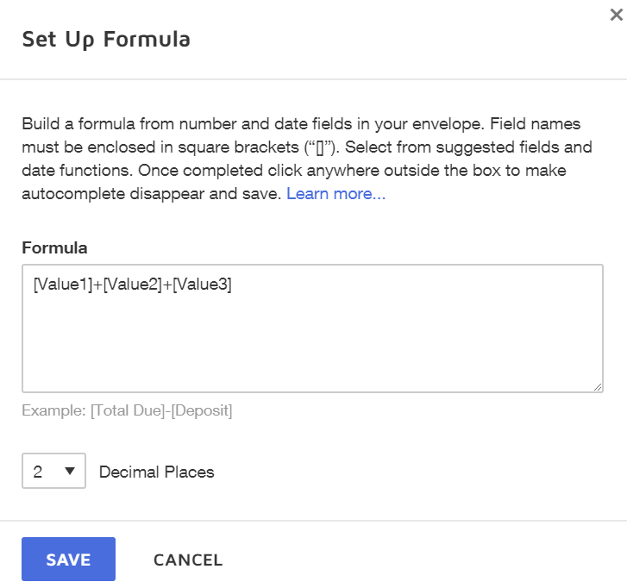Click the Example: [Total Due]-[Deposit] hint
The image size is (627, 588).
coord(127,410)
